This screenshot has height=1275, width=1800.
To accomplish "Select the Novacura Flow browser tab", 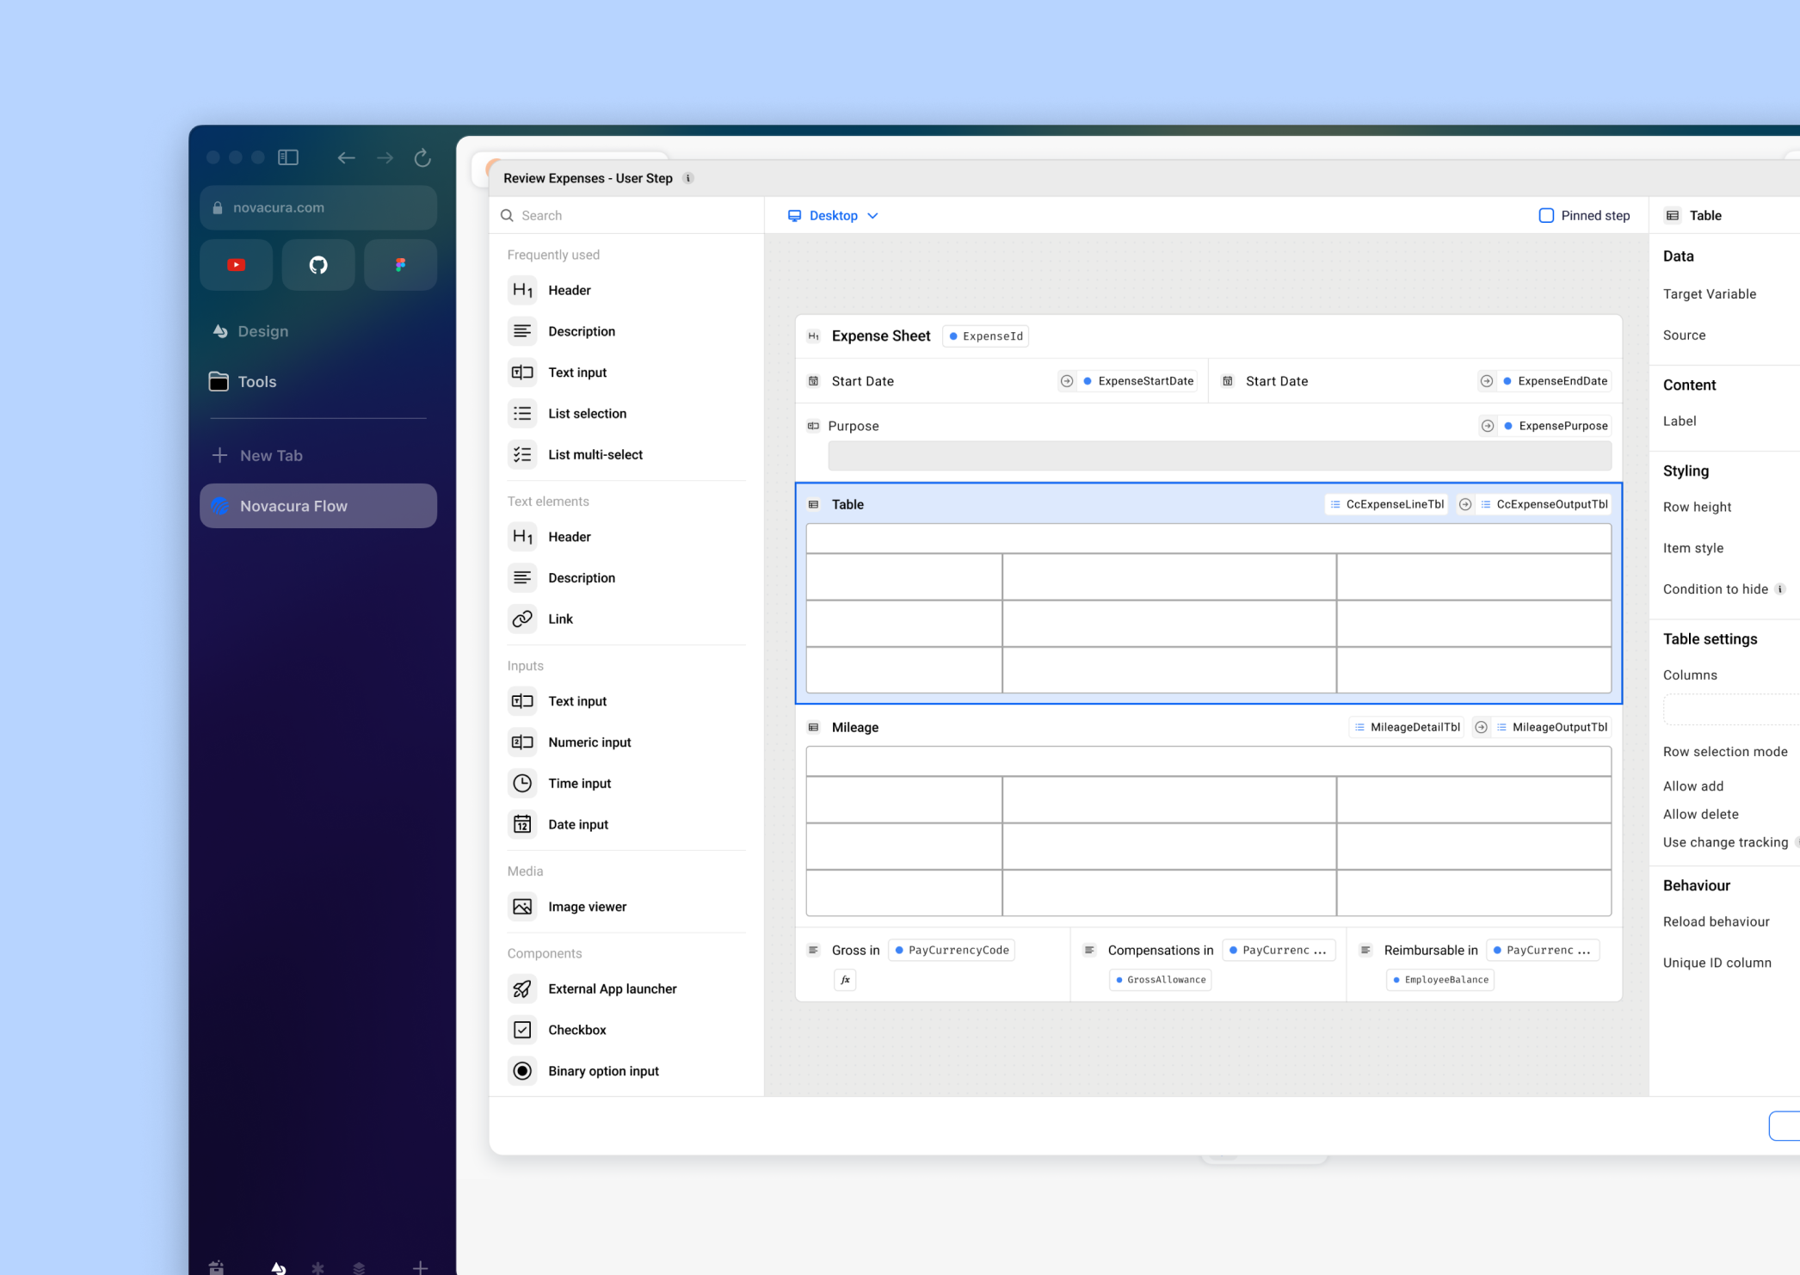I will point(317,506).
